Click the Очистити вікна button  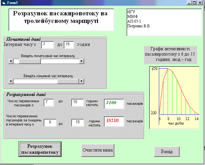tap(98, 150)
